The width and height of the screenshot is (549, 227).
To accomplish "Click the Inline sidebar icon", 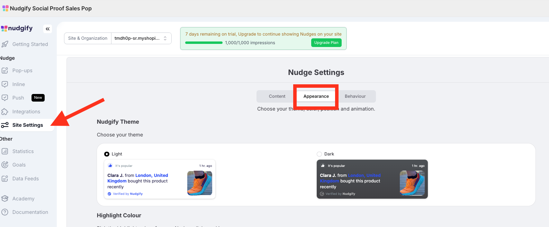I will (5, 84).
